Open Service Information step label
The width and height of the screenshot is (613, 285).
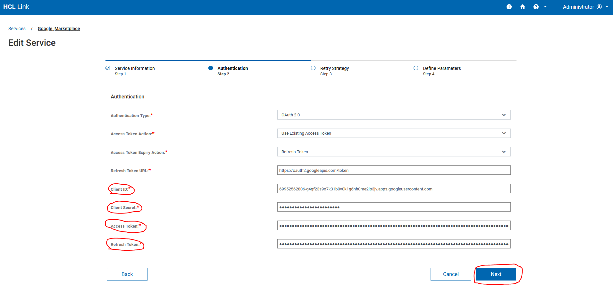(x=135, y=68)
